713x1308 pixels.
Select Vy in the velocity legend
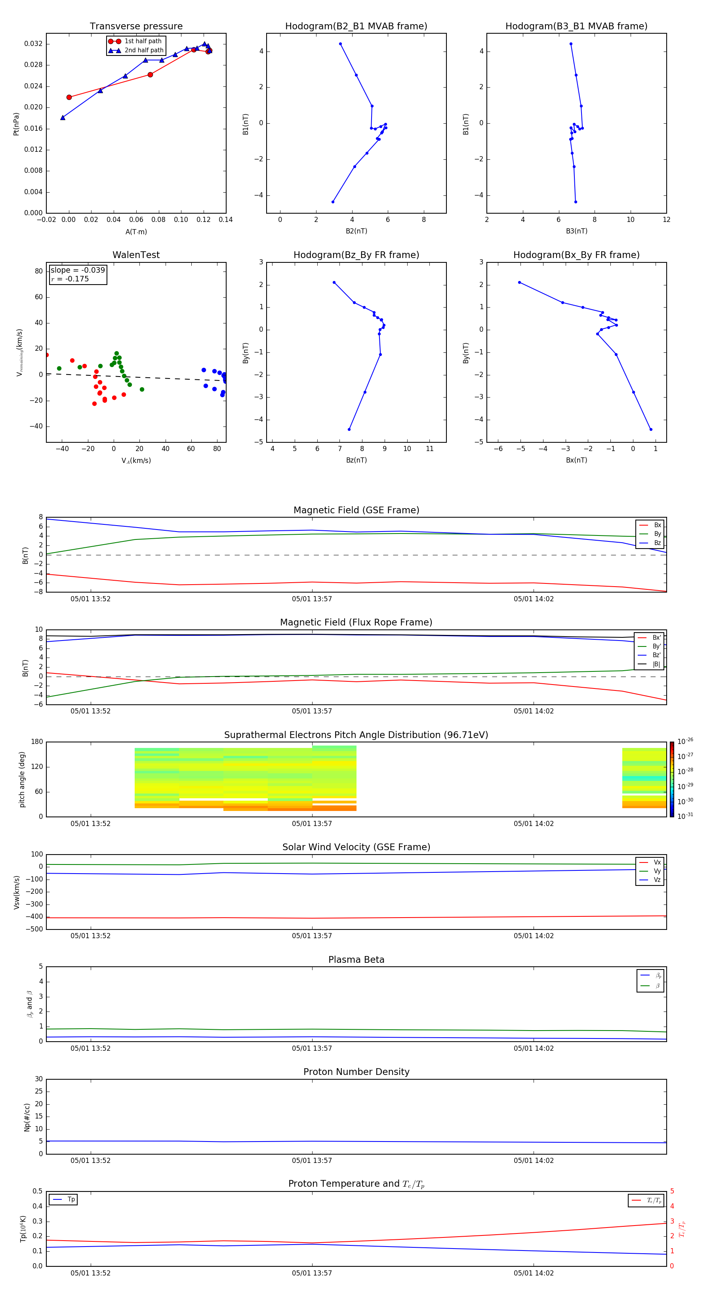pyautogui.click(x=650, y=871)
